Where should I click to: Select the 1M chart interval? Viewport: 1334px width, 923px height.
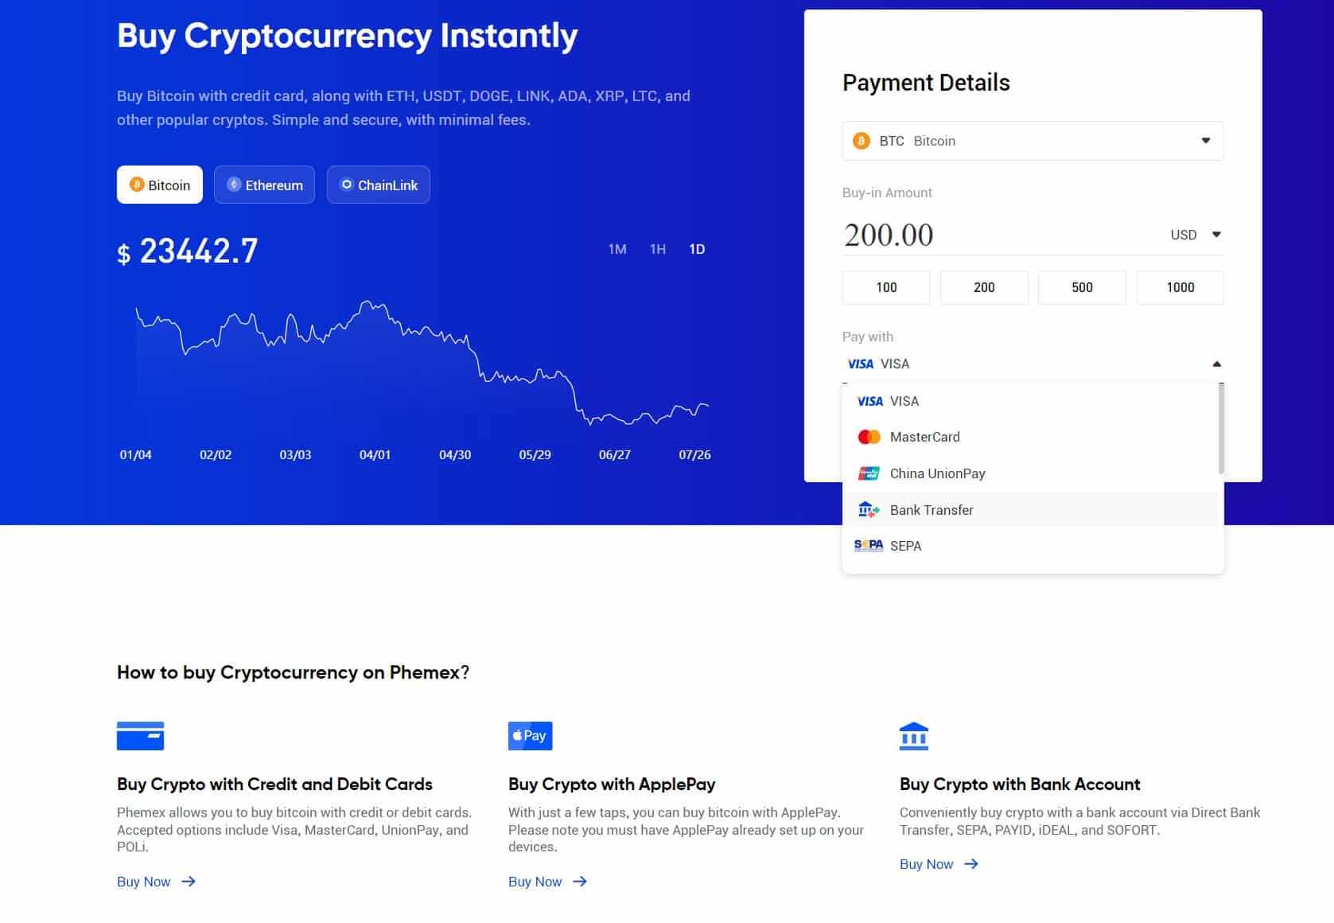tap(617, 249)
